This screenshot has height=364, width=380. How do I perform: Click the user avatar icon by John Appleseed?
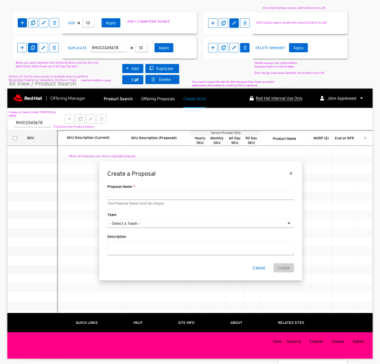(x=322, y=98)
